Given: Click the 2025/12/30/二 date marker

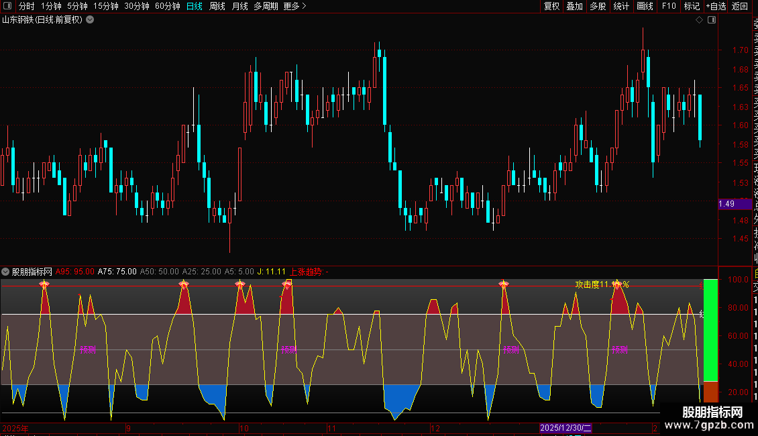Looking at the screenshot, I should (565, 428).
